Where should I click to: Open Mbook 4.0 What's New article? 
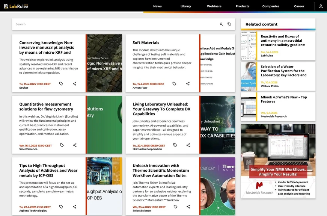(283, 99)
